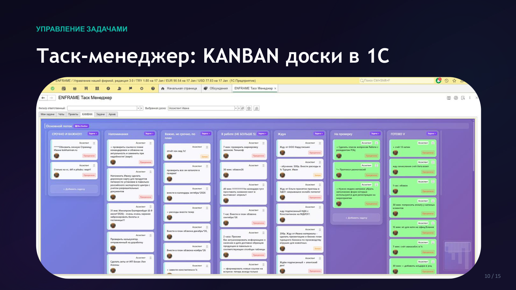Viewport: 516px width, 290px height.
Task: Open the history clock icon
Action: tap(446, 81)
